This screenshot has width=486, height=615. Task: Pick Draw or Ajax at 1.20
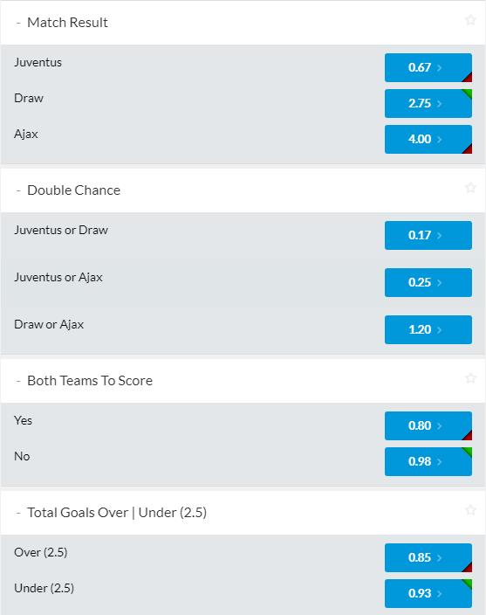(428, 329)
